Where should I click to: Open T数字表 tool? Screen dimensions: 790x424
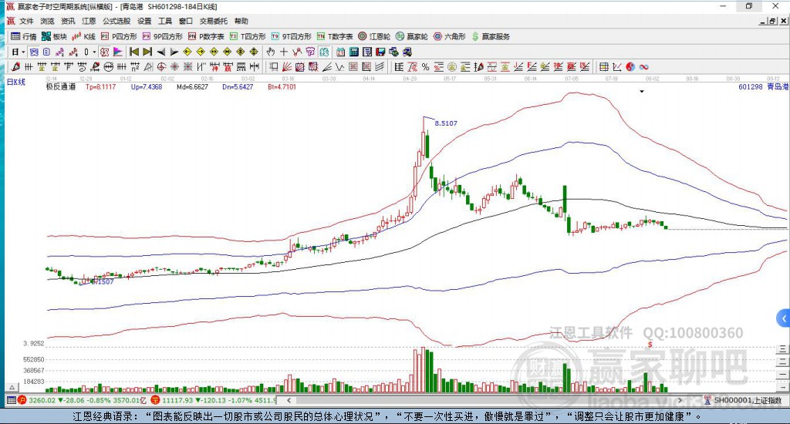(x=335, y=36)
